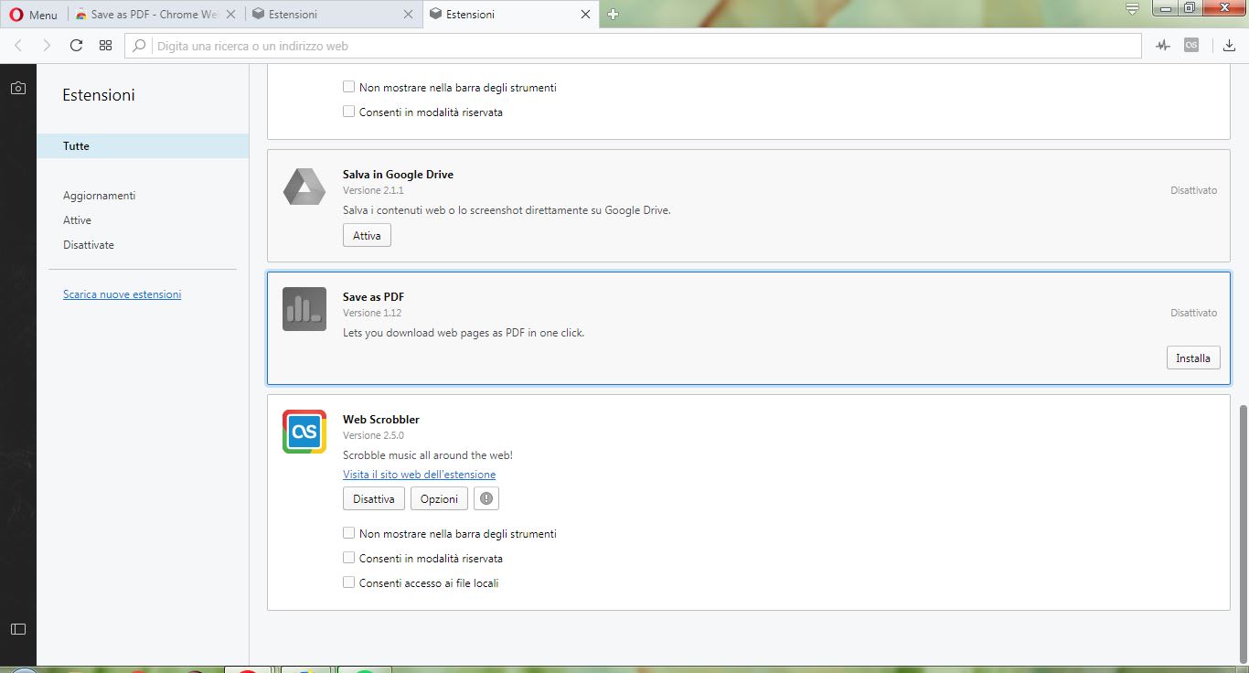1249x673 pixels.
Task: Open the Scarica nuove estensioni link
Action: click(x=122, y=294)
